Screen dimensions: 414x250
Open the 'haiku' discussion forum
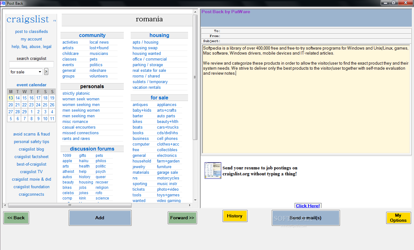[84, 161]
